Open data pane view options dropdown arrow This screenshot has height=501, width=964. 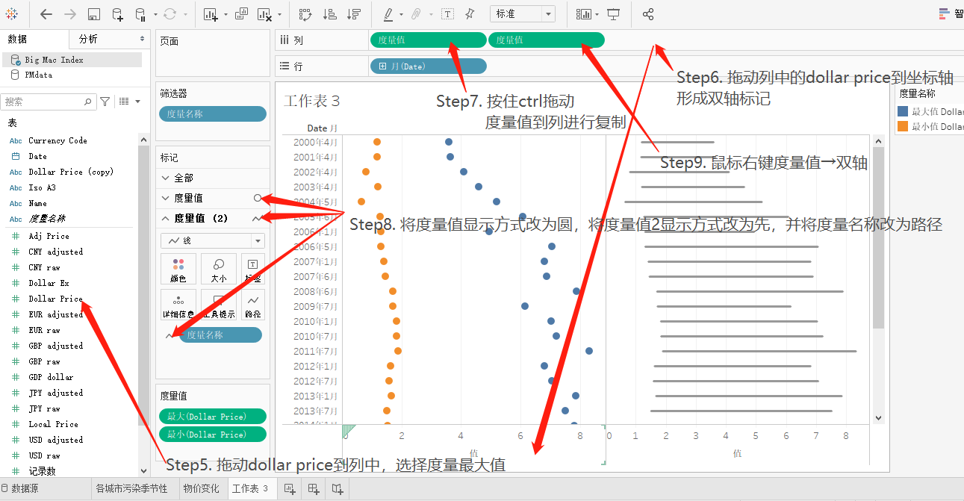137,102
